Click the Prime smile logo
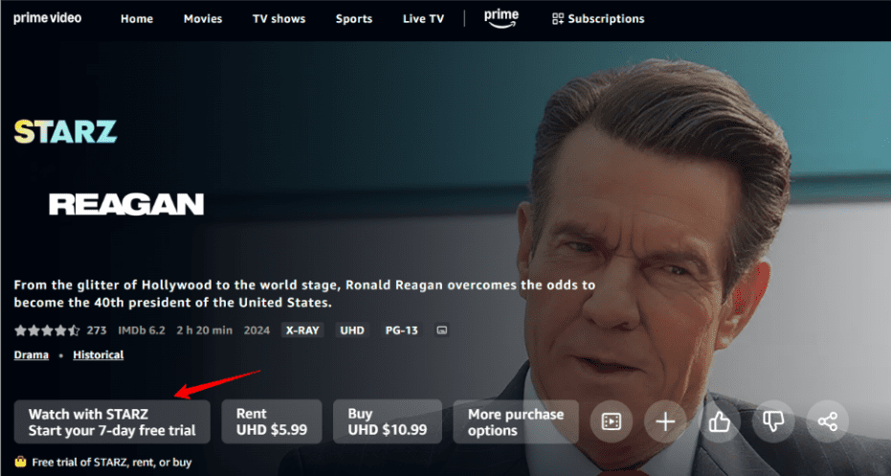891x476 pixels. click(501, 19)
